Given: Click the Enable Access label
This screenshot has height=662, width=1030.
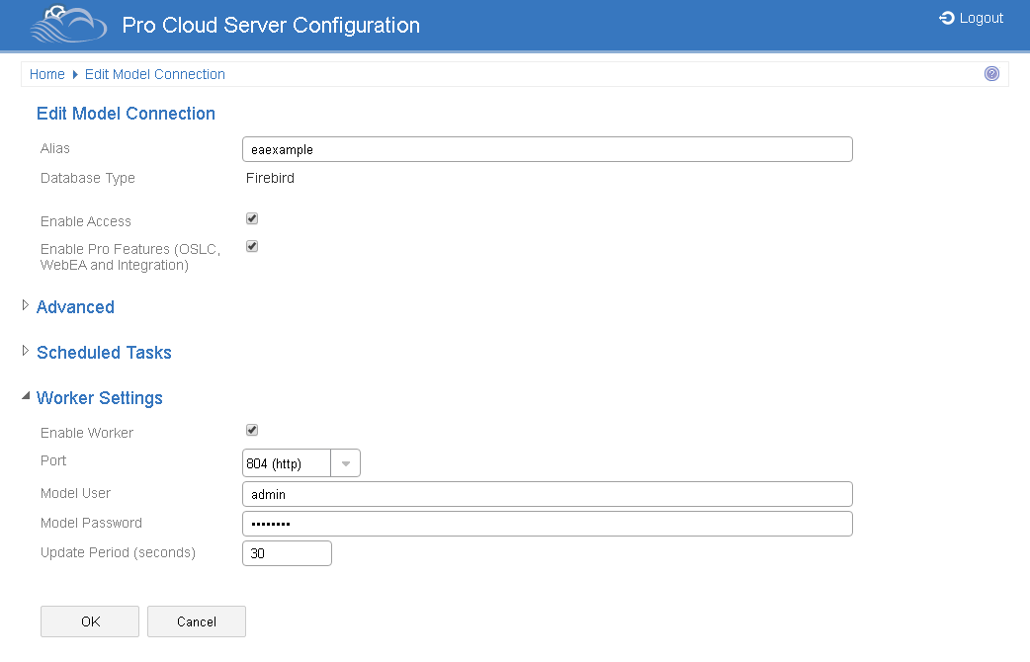Looking at the screenshot, I should pos(85,221).
